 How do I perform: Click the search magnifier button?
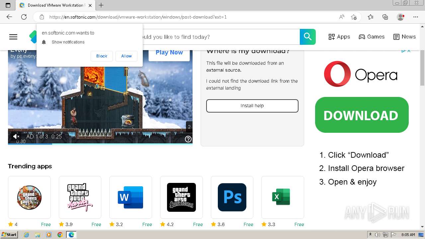coord(307,37)
